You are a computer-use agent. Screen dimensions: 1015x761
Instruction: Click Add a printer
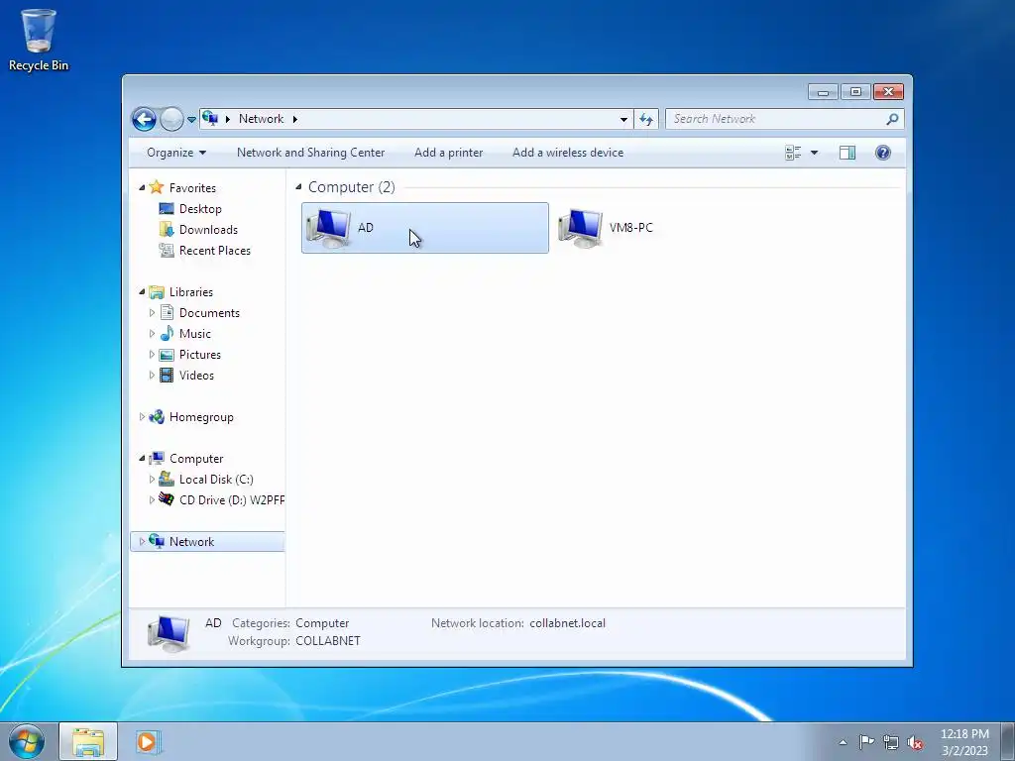pyautogui.click(x=449, y=153)
